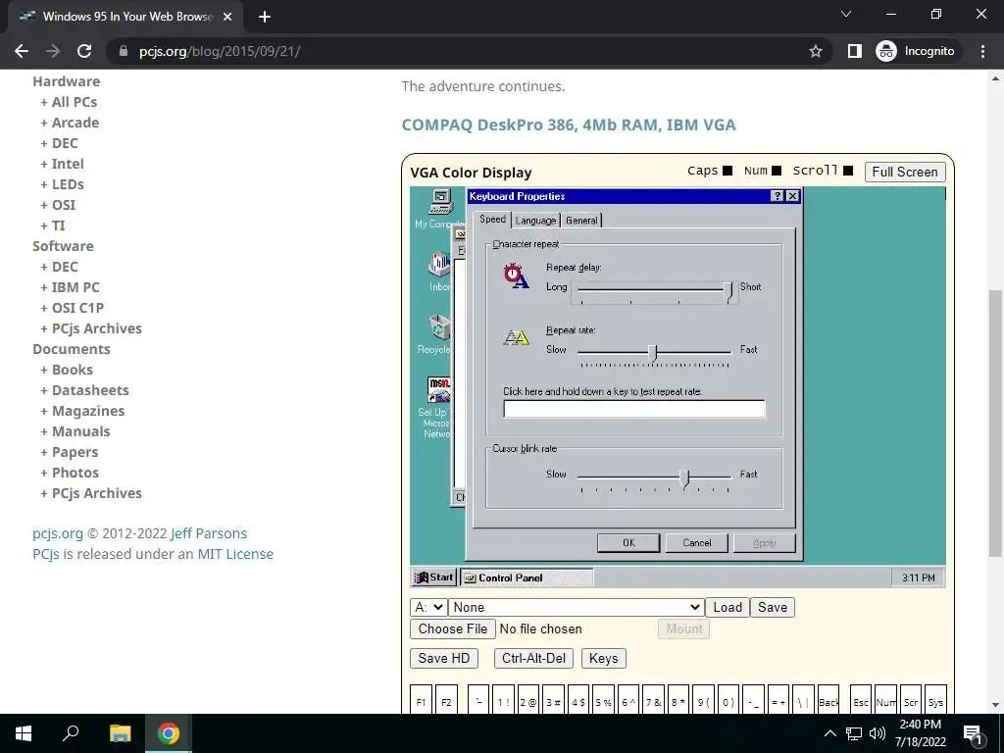Send Ctrl-Alt-Del to the emulator
The height and width of the screenshot is (753, 1004).
tap(533, 658)
